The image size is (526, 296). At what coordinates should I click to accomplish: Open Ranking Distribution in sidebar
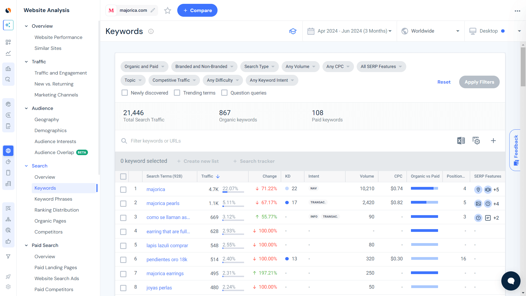(x=57, y=210)
